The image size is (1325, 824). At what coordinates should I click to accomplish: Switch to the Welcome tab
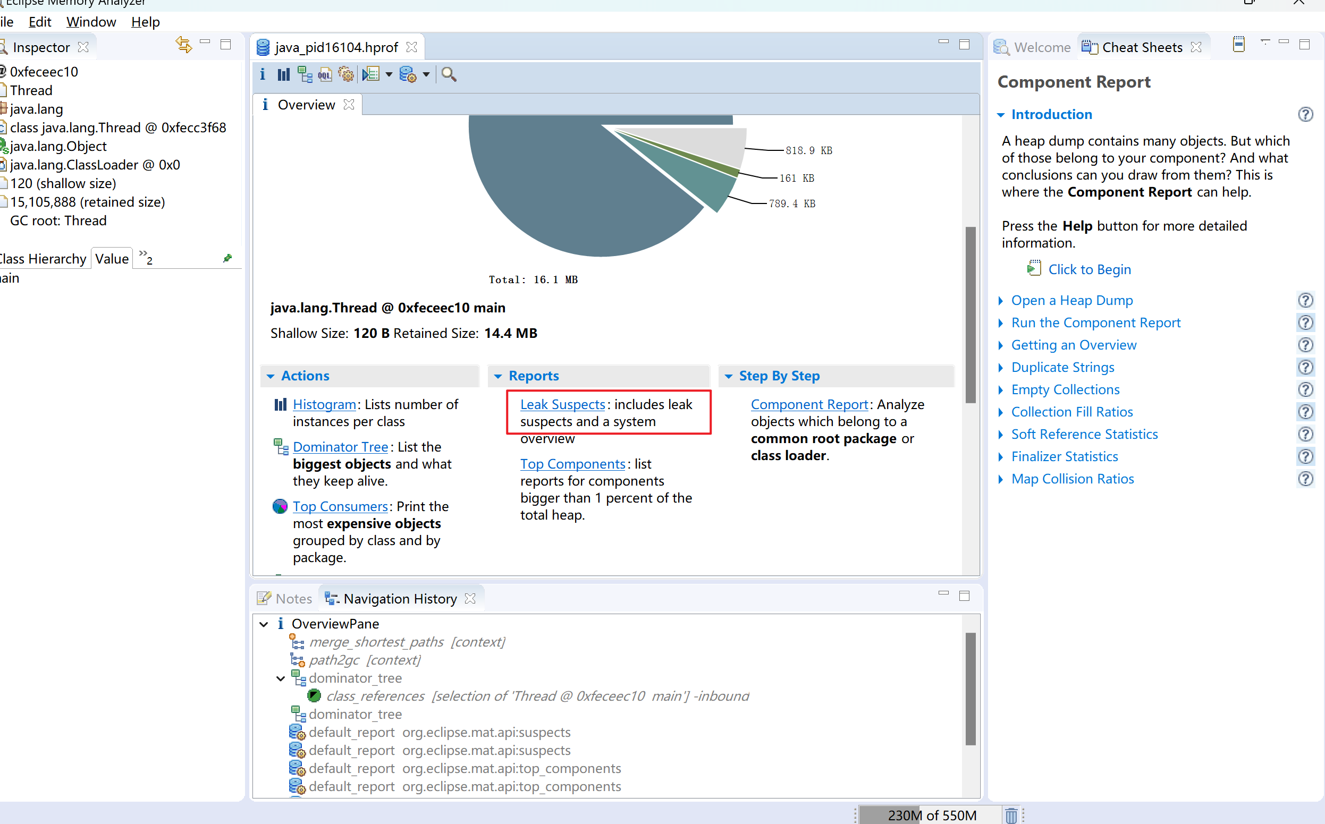[1032, 47]
